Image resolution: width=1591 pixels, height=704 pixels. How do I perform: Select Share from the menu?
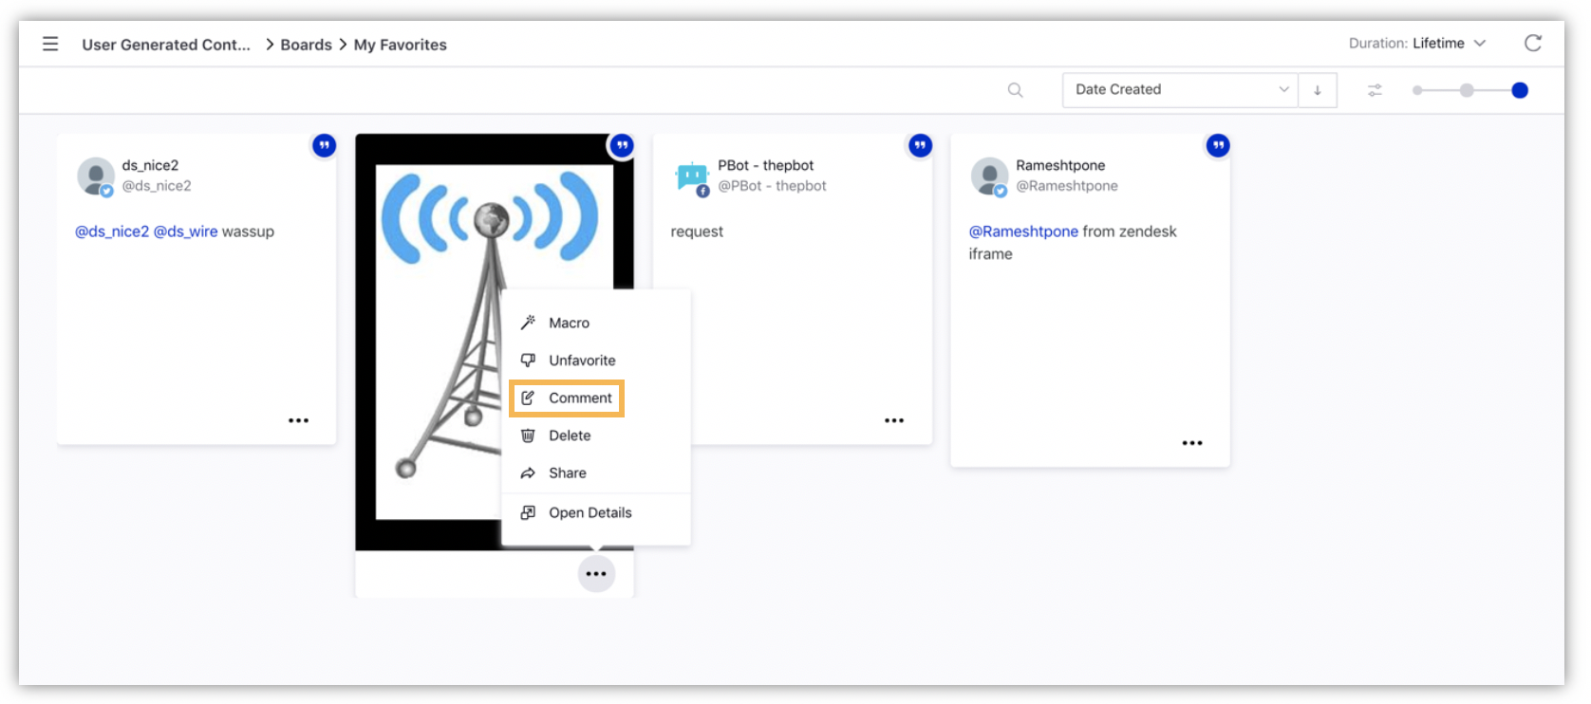pyautogui.click(x=595, y=472)
